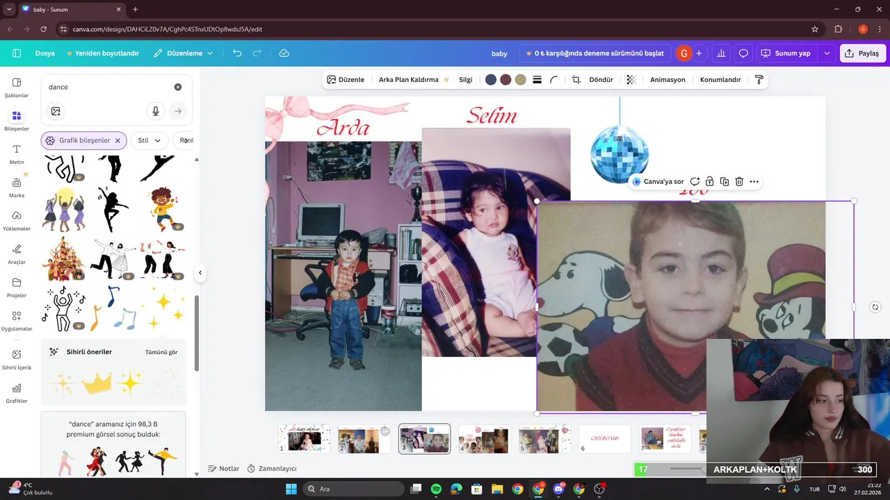Viewport: 890px width, 500px height.
Task: Start the premium trial offer button
Action: [594, 53]
